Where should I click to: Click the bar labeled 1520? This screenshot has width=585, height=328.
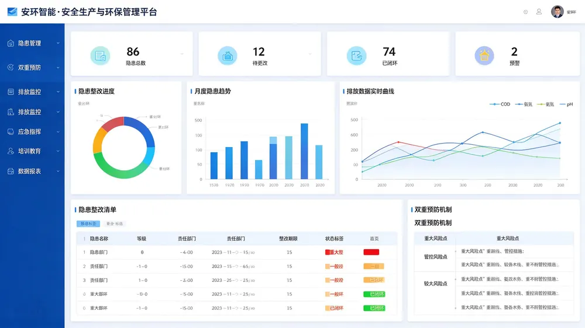coord(214,165)
